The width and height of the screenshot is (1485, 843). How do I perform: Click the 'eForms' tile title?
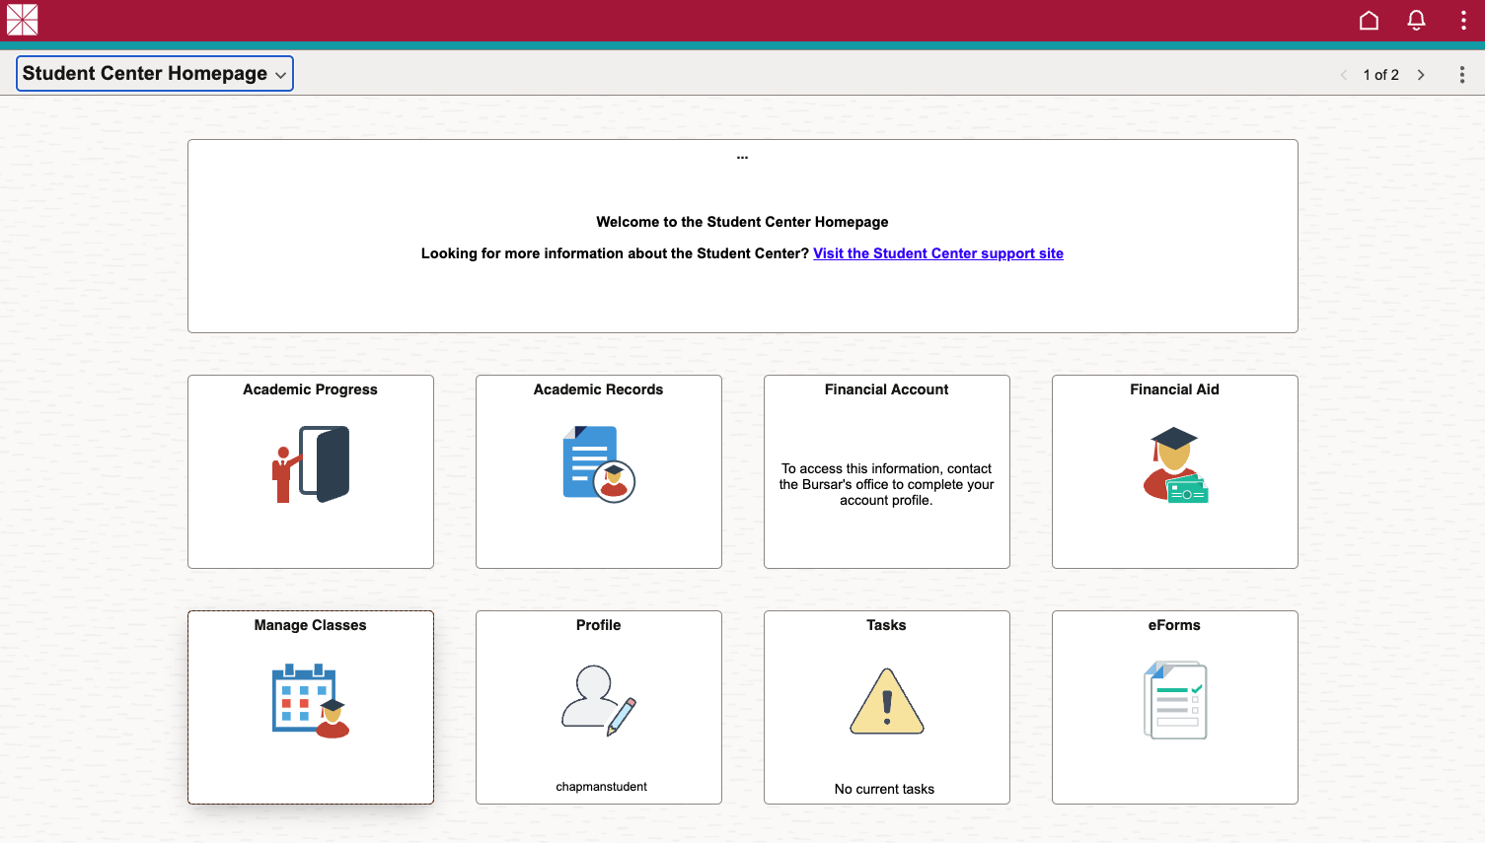coord(1174,625)
